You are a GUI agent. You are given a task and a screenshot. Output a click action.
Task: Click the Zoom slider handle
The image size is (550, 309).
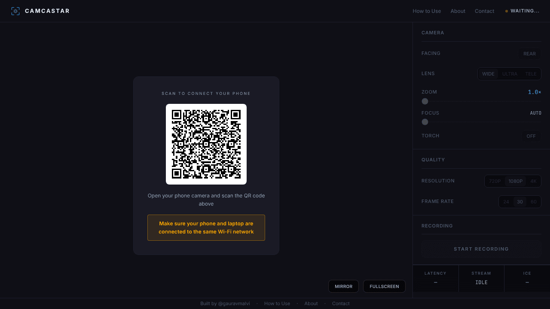[425, 101]
